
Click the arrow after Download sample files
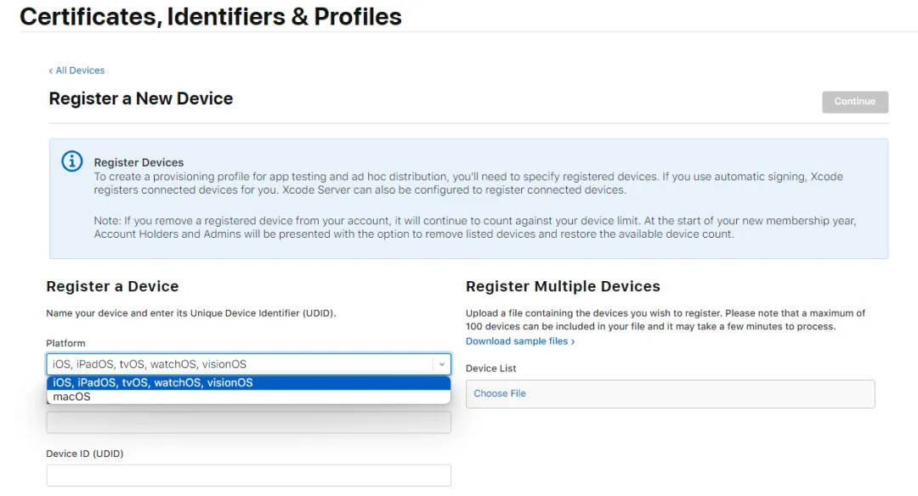click(x=573, y=341)
